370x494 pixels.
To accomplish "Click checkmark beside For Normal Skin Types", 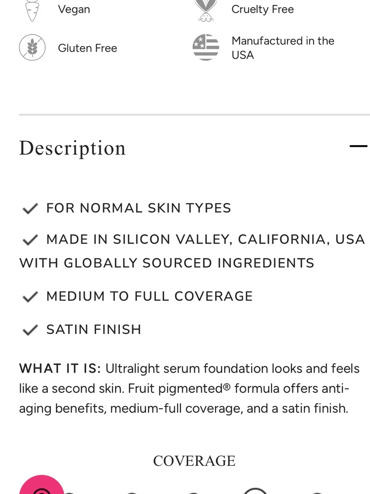I will pos(30,208).
